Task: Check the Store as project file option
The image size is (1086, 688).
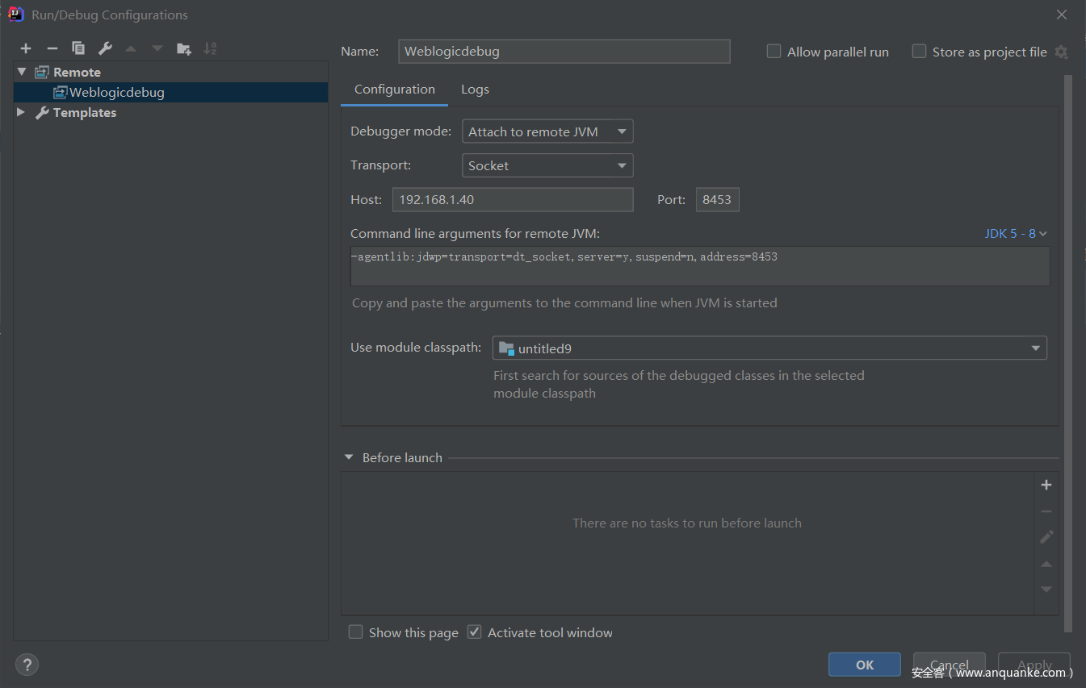Action: [919, 52]
